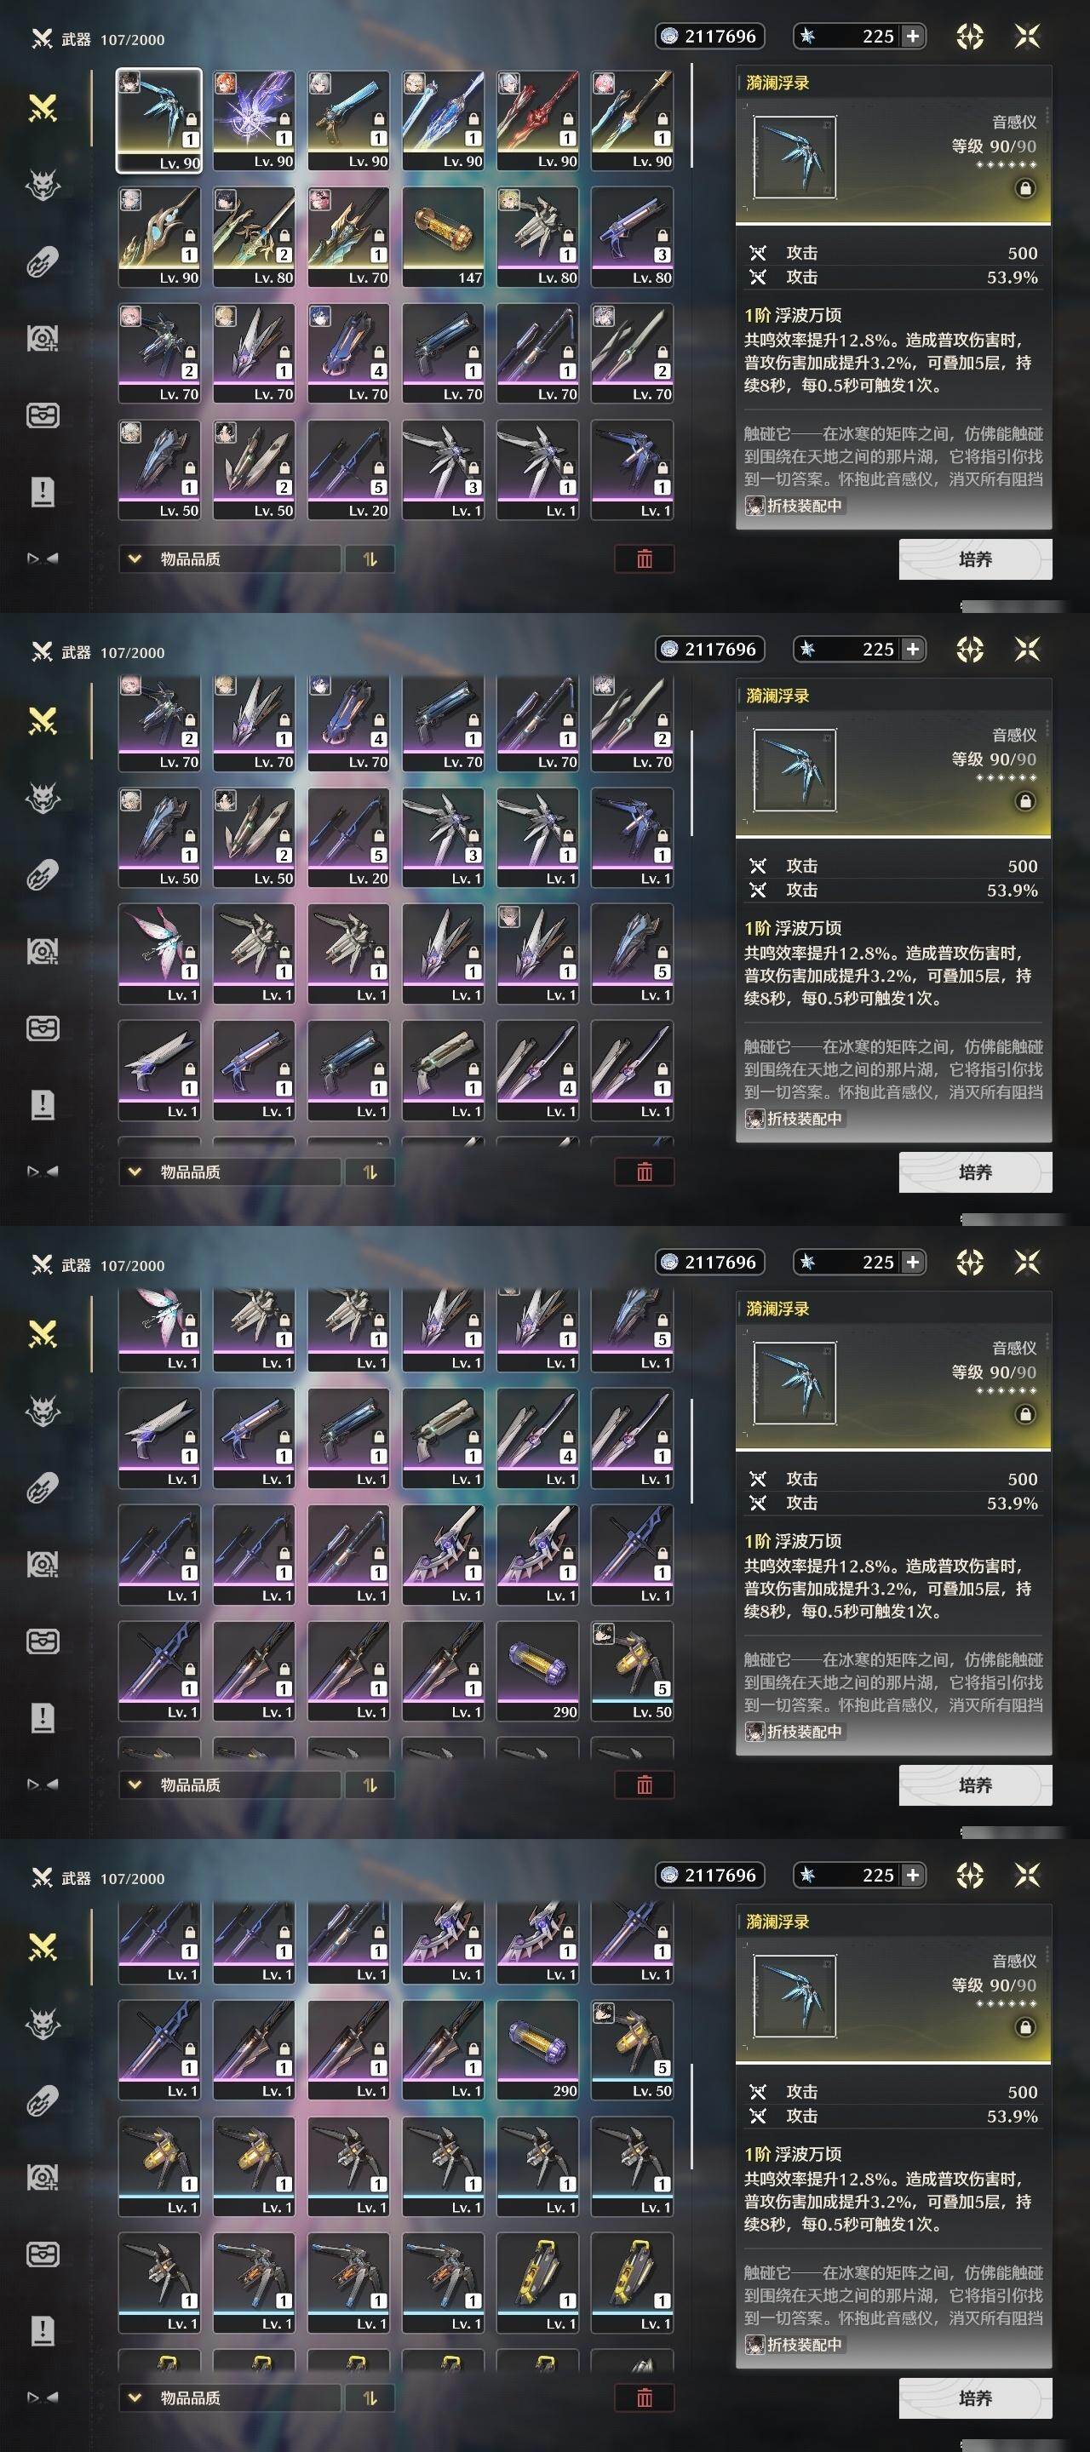Click the topmost 培养 upgrade button

pyautogui.click(x=976, y=559)
